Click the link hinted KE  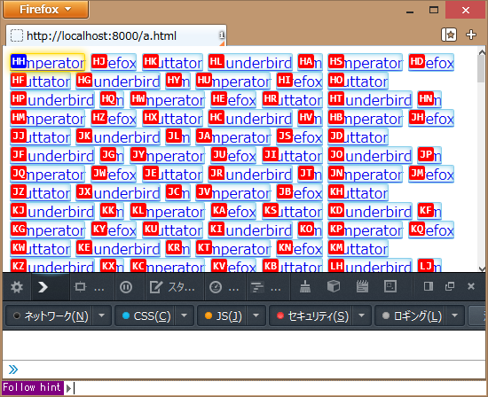coord(118,249)
